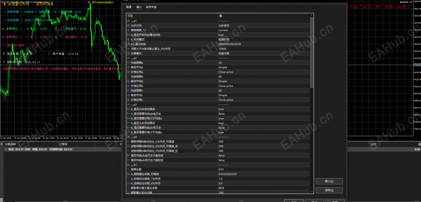Image resolution: width=421 pixels, height=202 pixels.
Task: Click the enum icon beside 图表周期_T1
Action: [x=129, y=30]
